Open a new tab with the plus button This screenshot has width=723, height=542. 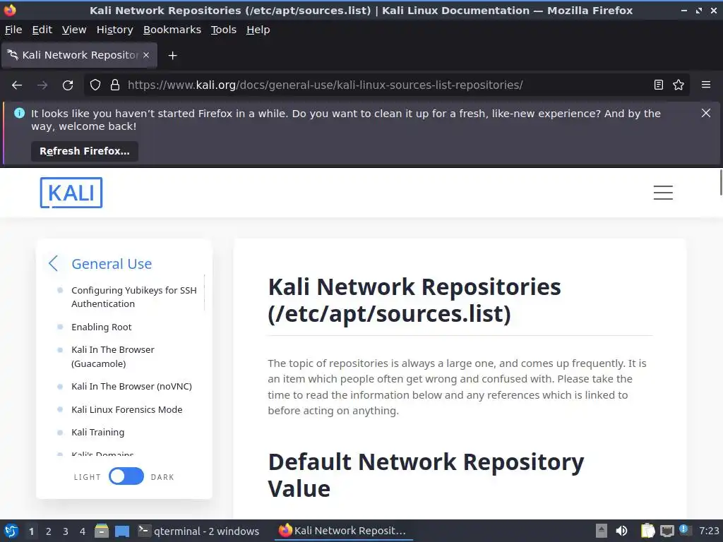[172, 55]
